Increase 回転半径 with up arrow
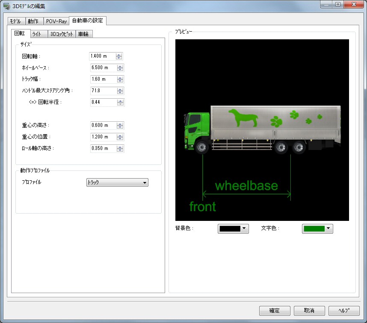The height and width of the screenshot is (323, 367). pyautogui.click(x=120, y=101)
